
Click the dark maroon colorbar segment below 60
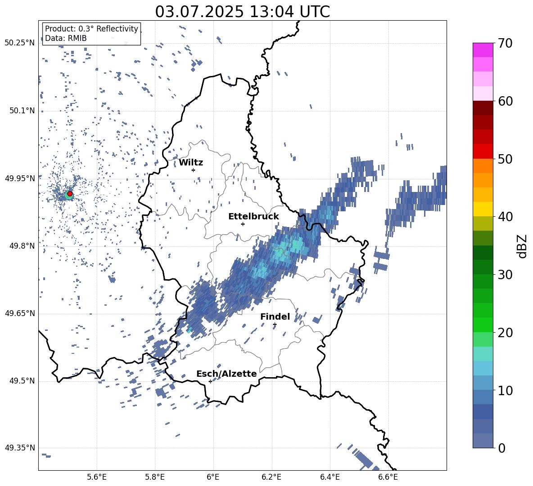(x=483, y=108)
